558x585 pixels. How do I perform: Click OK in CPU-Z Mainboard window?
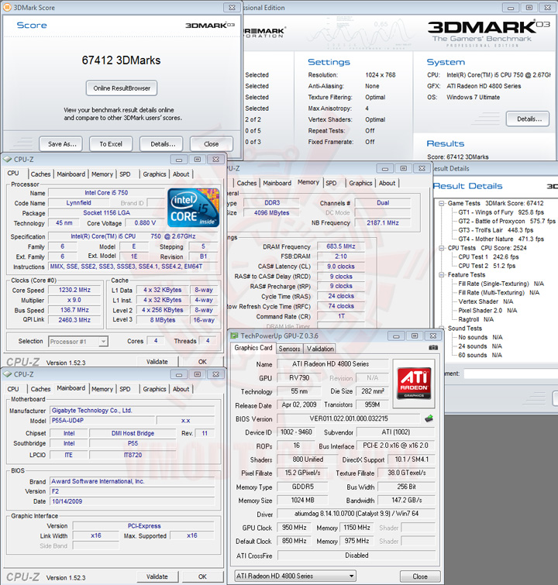click(x=202, y=576)
